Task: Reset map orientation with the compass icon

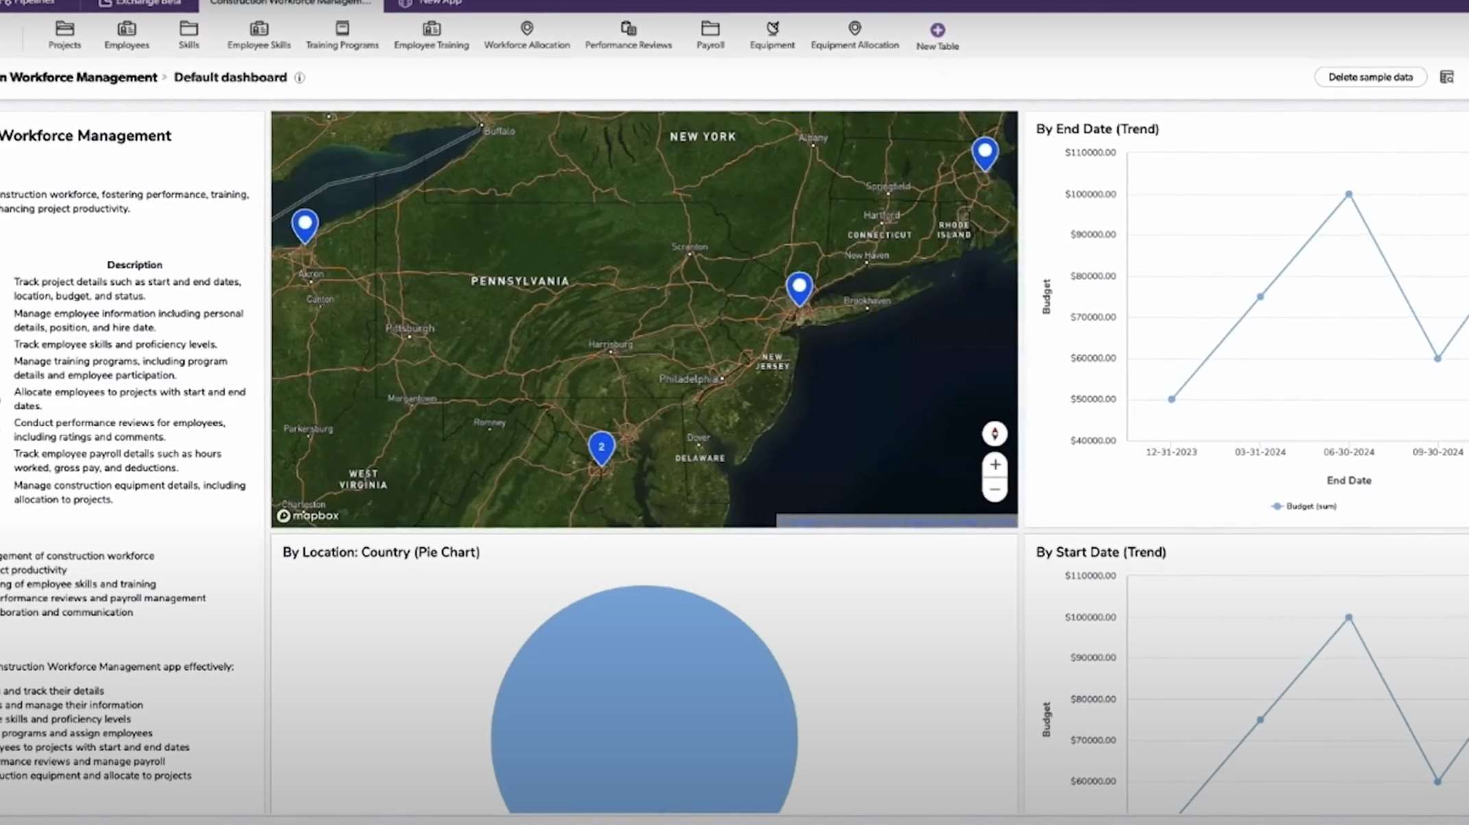Action: coord(994,434)
